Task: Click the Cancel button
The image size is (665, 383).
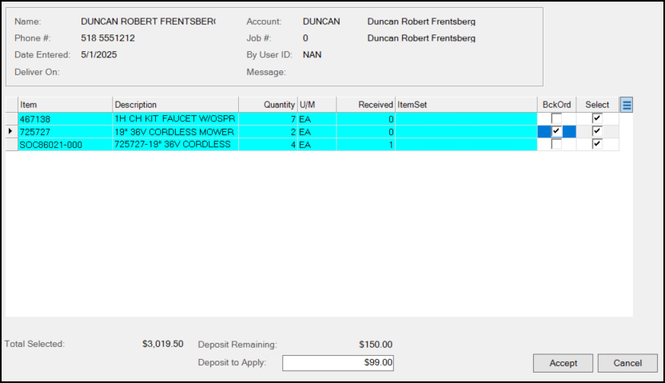Action: pyautogui.click(x=627, y=363)
